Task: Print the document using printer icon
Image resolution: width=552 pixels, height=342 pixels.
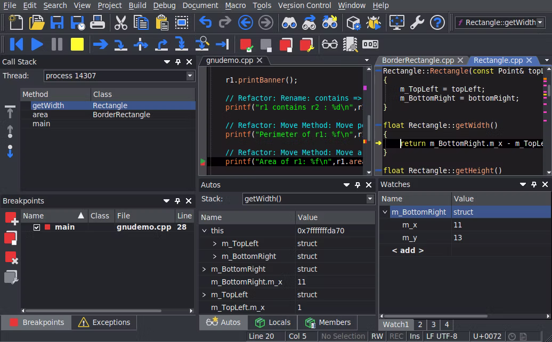Action: (x=97, y=22)
